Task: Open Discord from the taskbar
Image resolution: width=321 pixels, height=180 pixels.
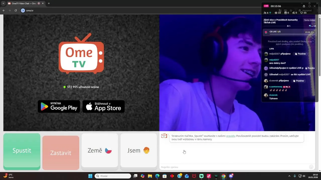Action: 231,176
